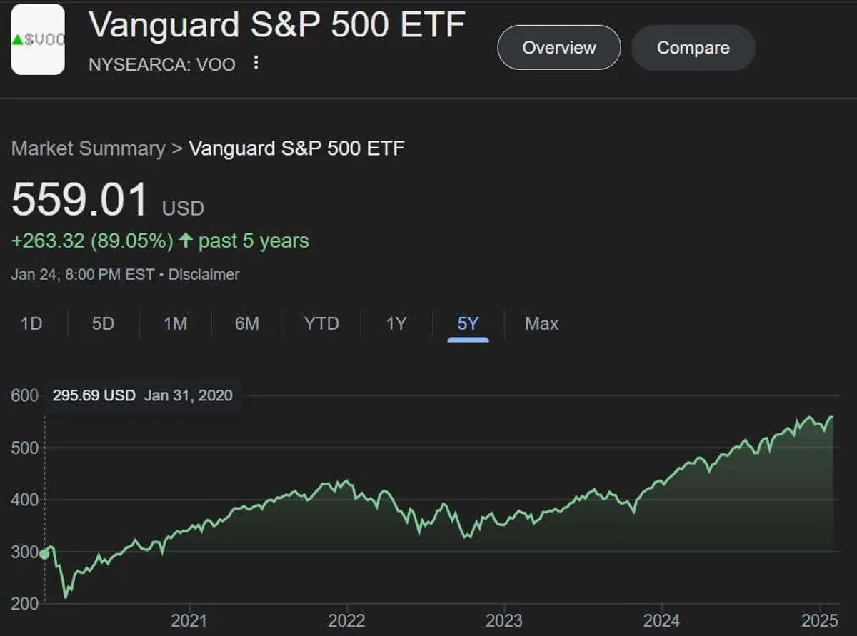Viewport: 857px width, 636px height.
Task: Open the Market Summary breadcrumb link
Action: click(x=88, y=148)
